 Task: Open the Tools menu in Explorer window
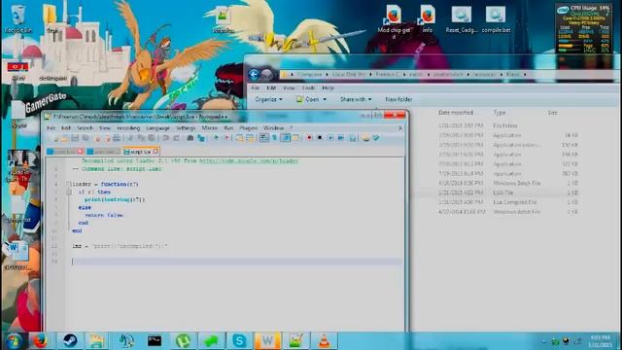[308, 87]
